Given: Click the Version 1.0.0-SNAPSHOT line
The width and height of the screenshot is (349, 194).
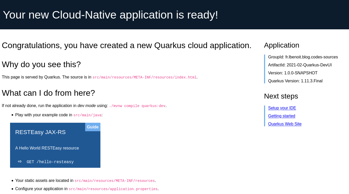Looking at the screenshot, I should click(x=293, y=73).
